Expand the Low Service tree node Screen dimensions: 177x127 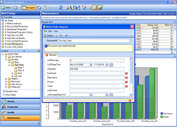coord(6,57)
